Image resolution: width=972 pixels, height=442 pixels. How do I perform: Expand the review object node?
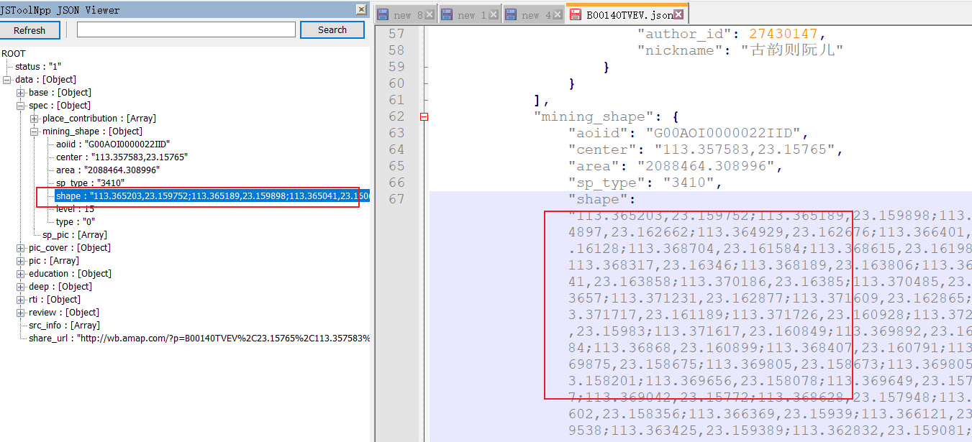(21, 313)
